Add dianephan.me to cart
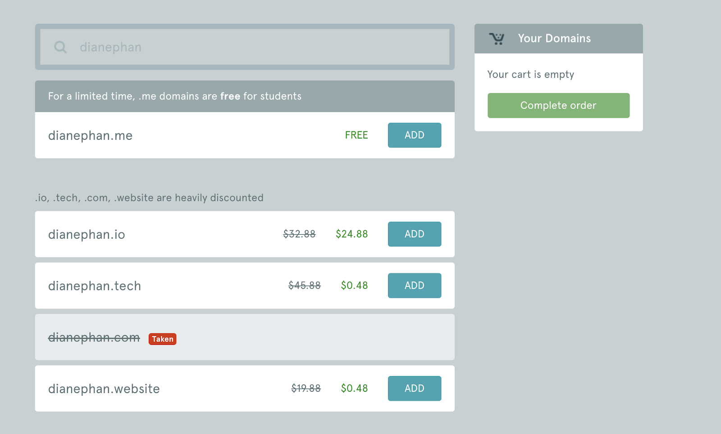The image size is (721, 434). 415,135
